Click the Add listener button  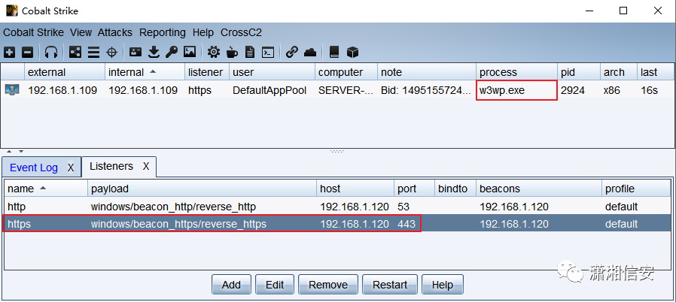coord(231,285)
